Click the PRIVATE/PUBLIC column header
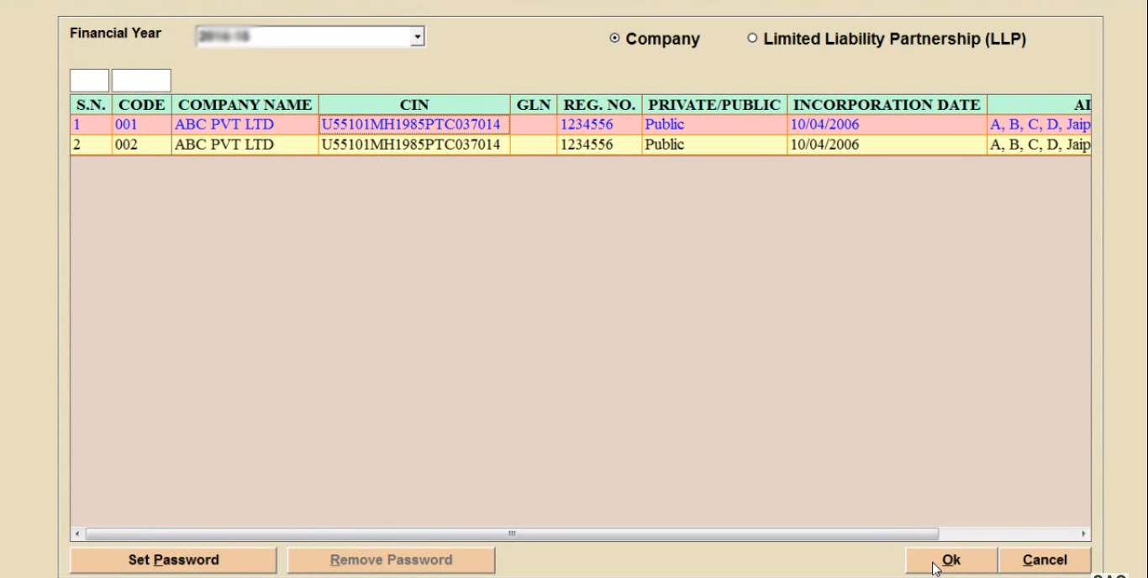This screenshot has width=1148, height=578. [714, 105]
